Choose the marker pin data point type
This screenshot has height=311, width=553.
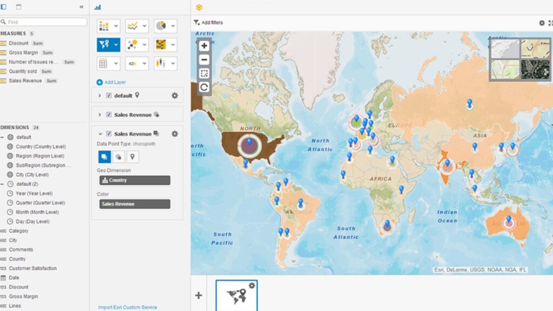tap(132, 157)
